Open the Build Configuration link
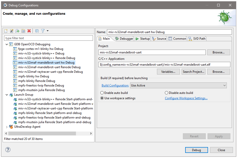 tap(115, 85)
